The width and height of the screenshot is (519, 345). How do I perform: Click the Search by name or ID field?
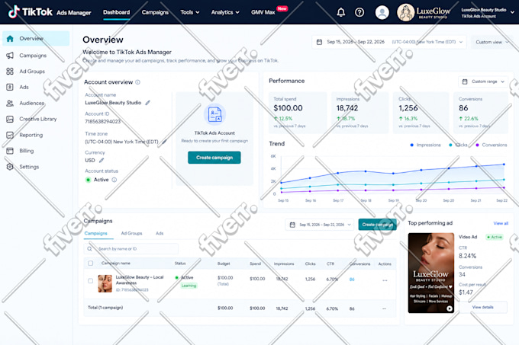pyautogui.click(x=131, y=248)
